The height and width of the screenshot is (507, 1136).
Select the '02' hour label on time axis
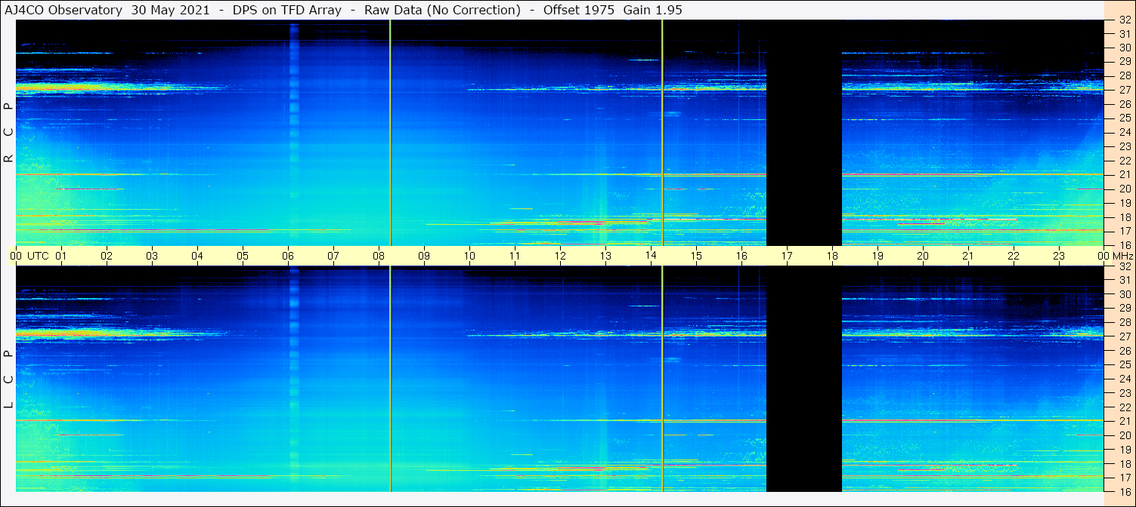click(x=107, y=256)
